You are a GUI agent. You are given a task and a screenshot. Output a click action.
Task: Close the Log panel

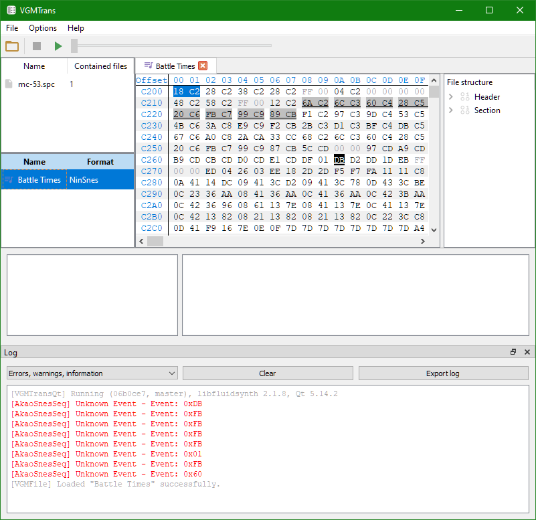(527, 352)
